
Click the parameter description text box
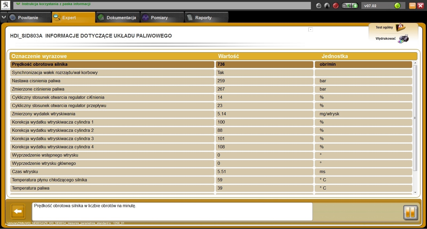(x=172, y=211)
